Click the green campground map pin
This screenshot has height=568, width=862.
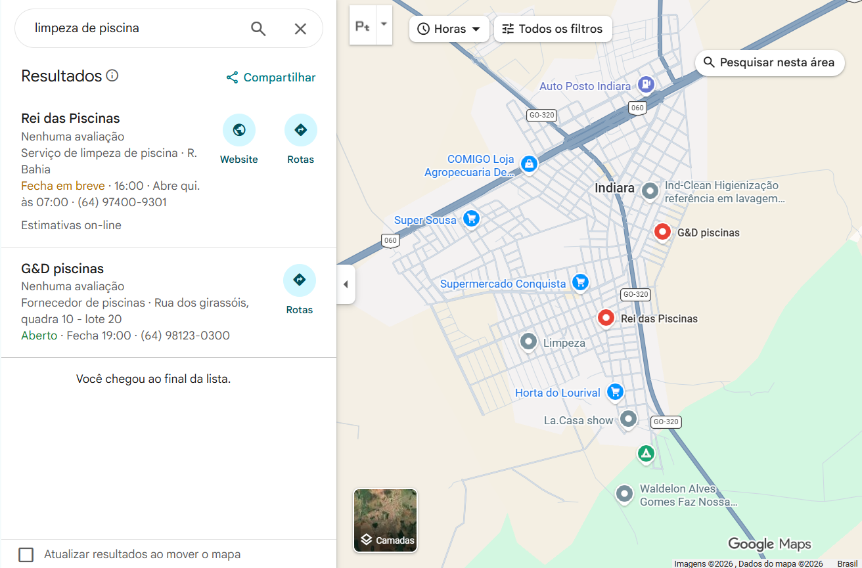[x=646, y=454]
